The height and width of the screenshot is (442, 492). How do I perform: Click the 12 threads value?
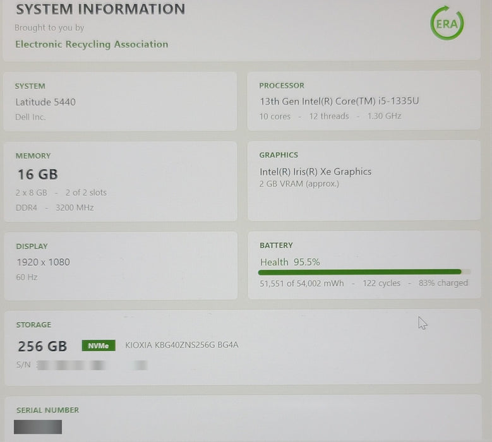pos(329,116)
